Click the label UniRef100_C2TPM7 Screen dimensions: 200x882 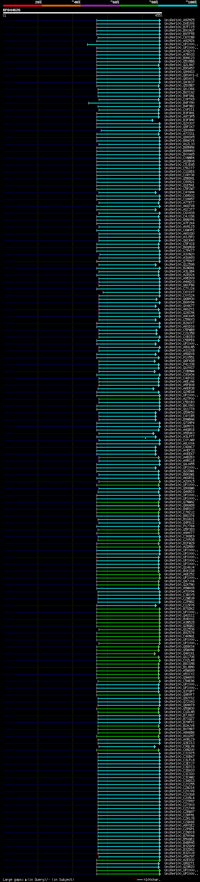[x=179, y=801]
